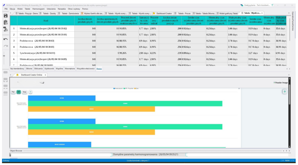298x165 pixels.
Task: Open the Widok menu
Action: 20,9
